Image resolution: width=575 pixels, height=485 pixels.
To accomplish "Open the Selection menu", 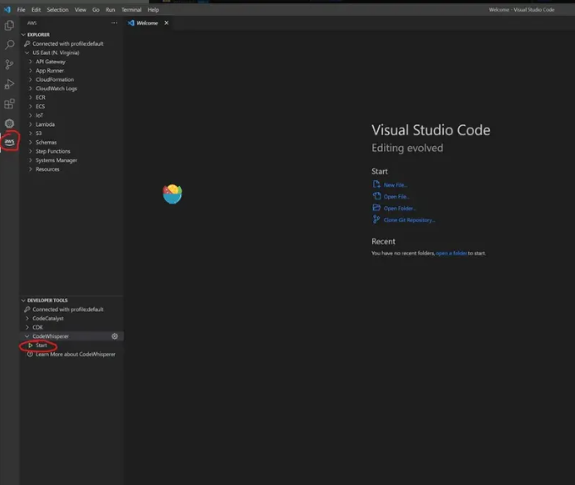I will [x=57, y=10].
